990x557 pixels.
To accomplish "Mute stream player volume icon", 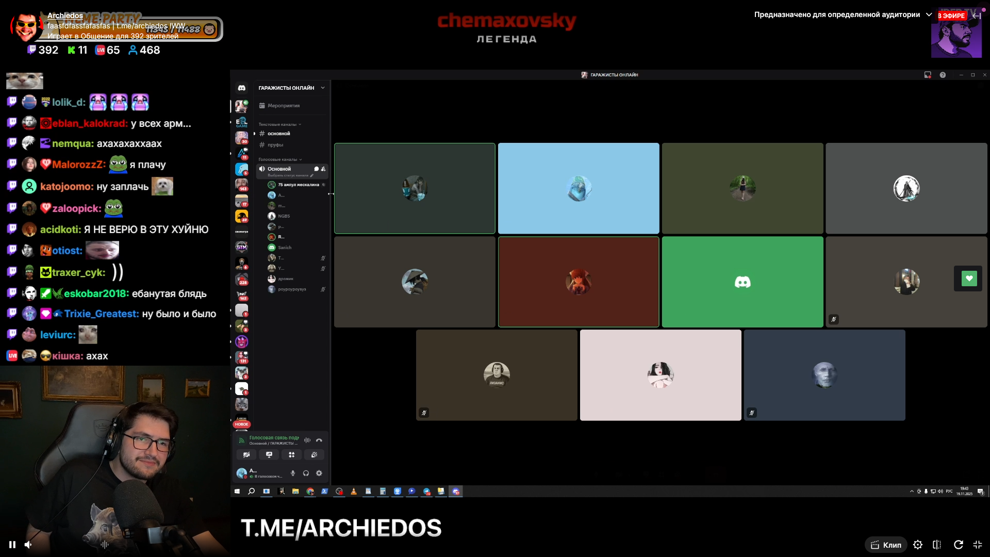I will pos(28,545).
